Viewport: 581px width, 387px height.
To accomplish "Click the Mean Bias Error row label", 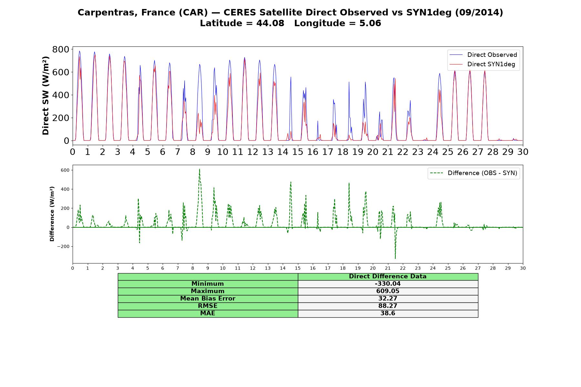I will click(208, 299).
